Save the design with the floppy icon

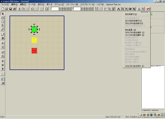coord(11,9)
